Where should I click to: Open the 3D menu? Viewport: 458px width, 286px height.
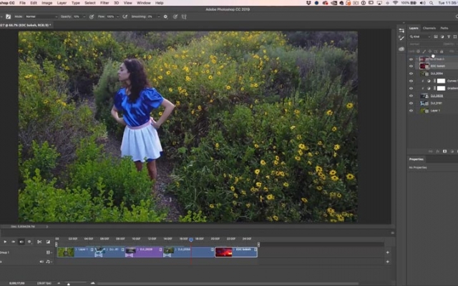tap(116, 3)
